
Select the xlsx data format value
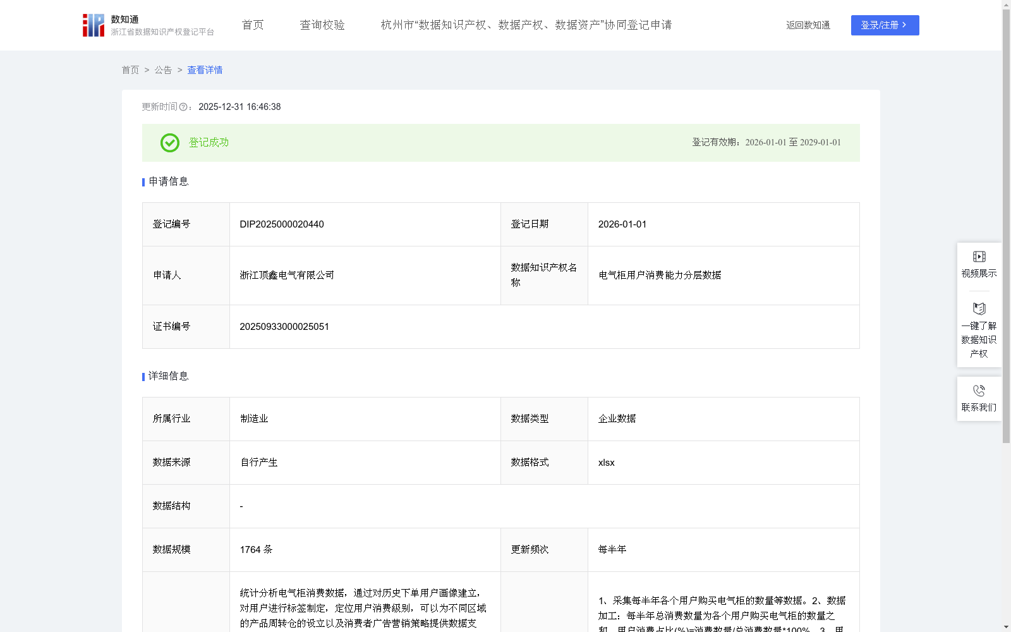point(607,462)
